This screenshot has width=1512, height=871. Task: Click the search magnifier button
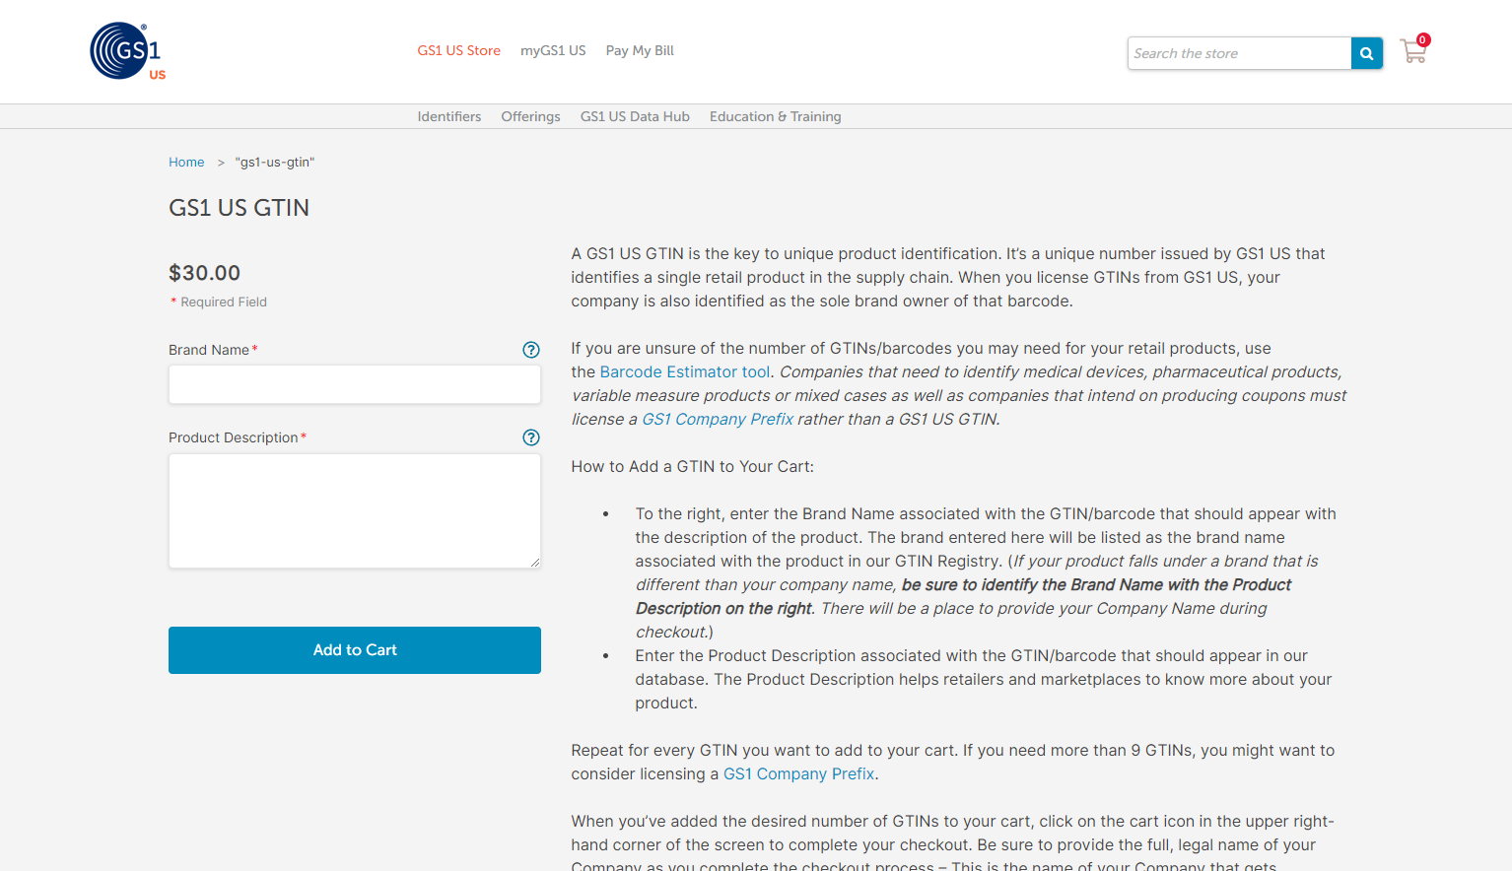pyautogui.click(x=1366, y=53)
